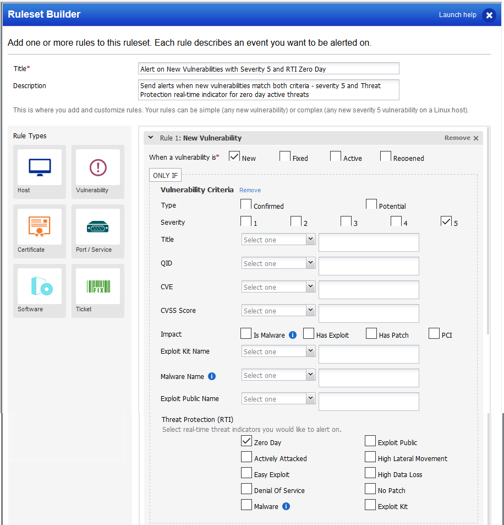
Task: Focus the Exploit Public Name value field
Action: pos(369,402)
